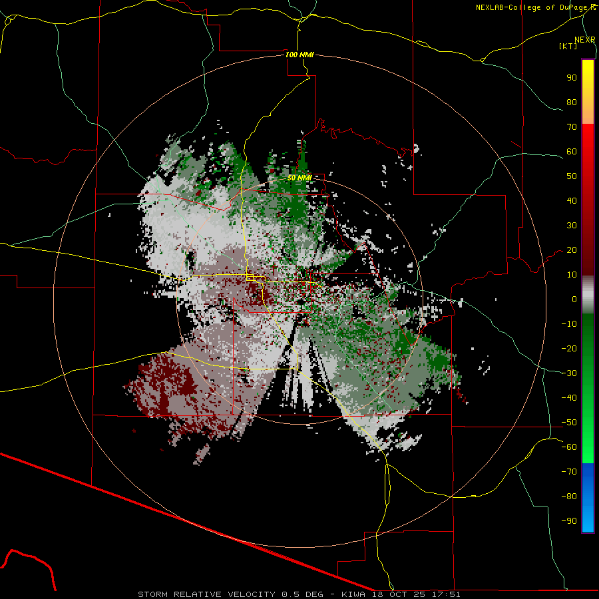Click the -70 value on velocity scale
The height and width of the screenshot is (599, 599).
tap(569, 472)
